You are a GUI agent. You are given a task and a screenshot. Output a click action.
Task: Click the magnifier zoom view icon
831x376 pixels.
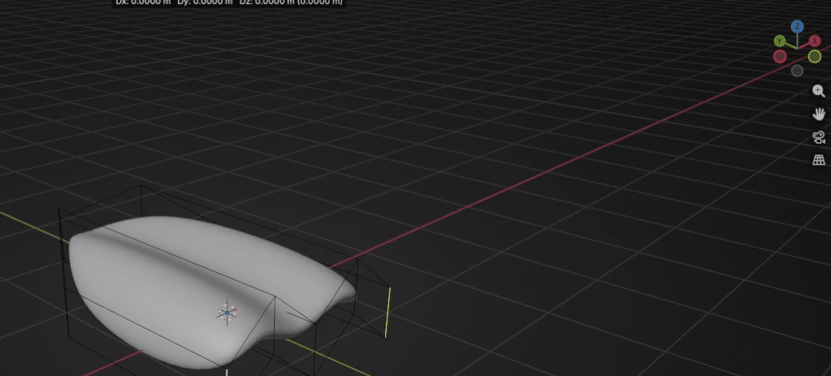pos(819,91)
